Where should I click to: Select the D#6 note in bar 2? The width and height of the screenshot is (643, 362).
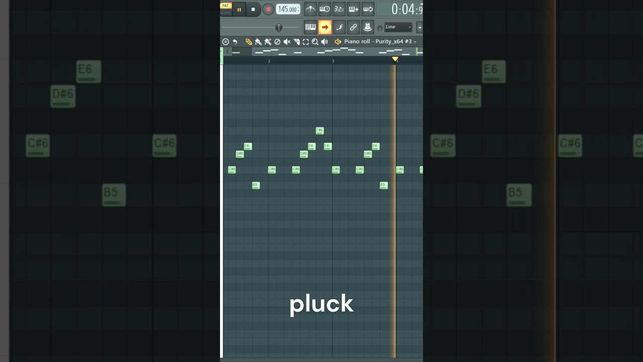click(x=303, y=154)
